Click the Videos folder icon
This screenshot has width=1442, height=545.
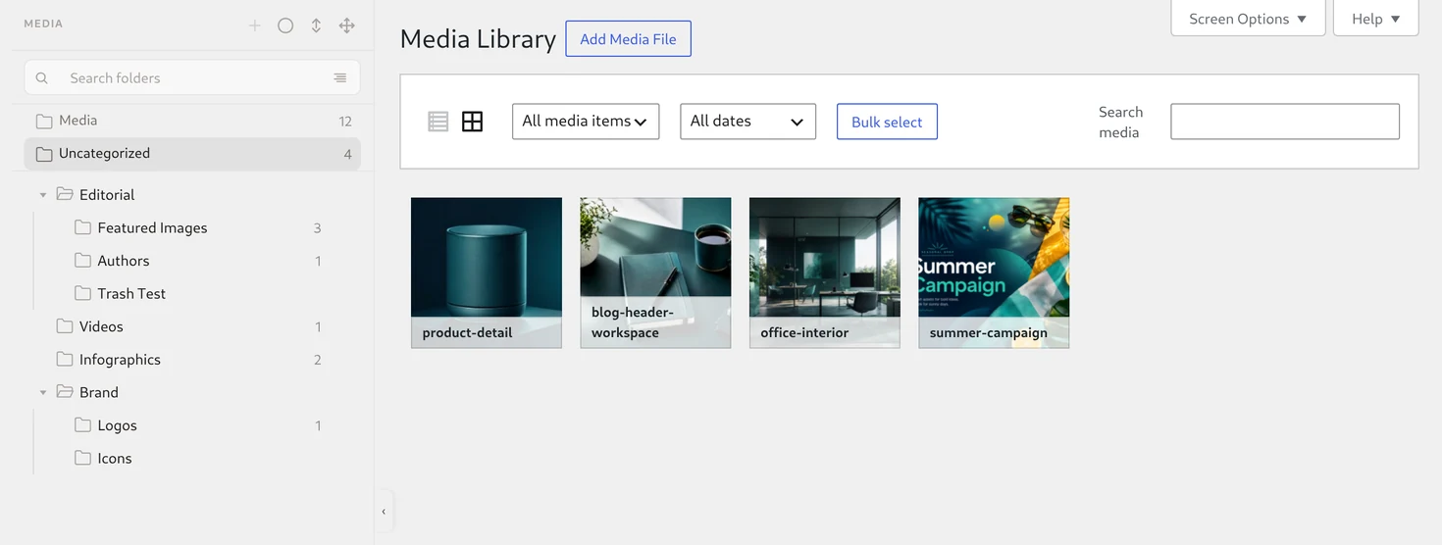click(65, 326)
